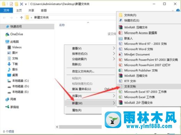Create a new 文件夹(F) from submenu
This screenshot has height=135, width=181.
[149, 15]
